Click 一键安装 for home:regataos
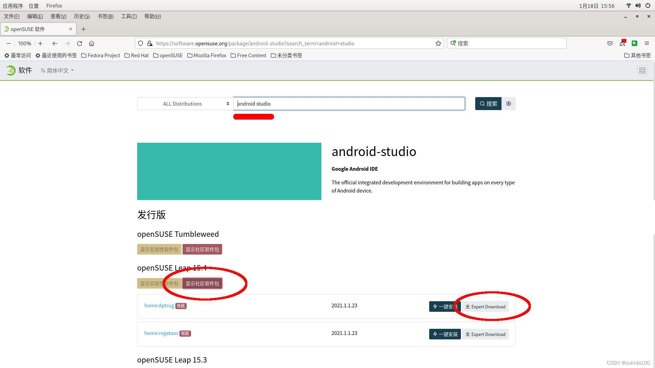The height and width of the screenshot is (368, 655). click(x=445, y=334)
